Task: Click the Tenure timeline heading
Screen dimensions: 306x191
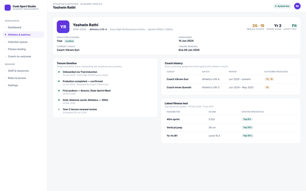Action: coord(67,63)
